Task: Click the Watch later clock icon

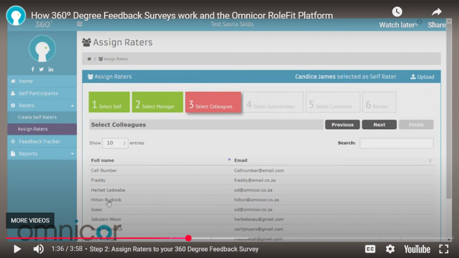Action: click(x=397, y=13)
